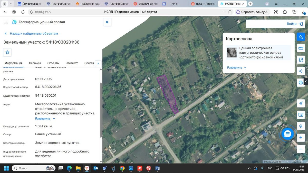The image size is (308, 173).
Task: Click the status value Ранее учтенный
Action: click(x=48, y=134)
